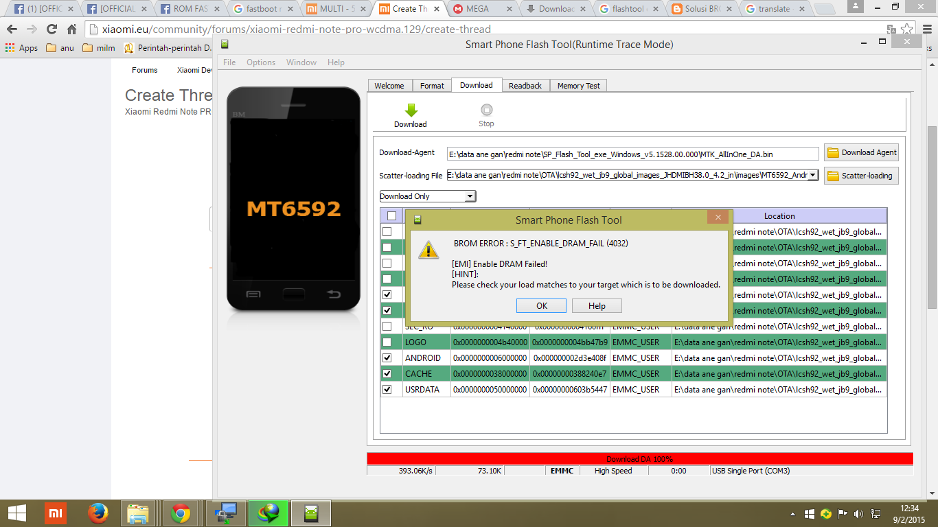Switch to the Welcome tab

[389, 86]
